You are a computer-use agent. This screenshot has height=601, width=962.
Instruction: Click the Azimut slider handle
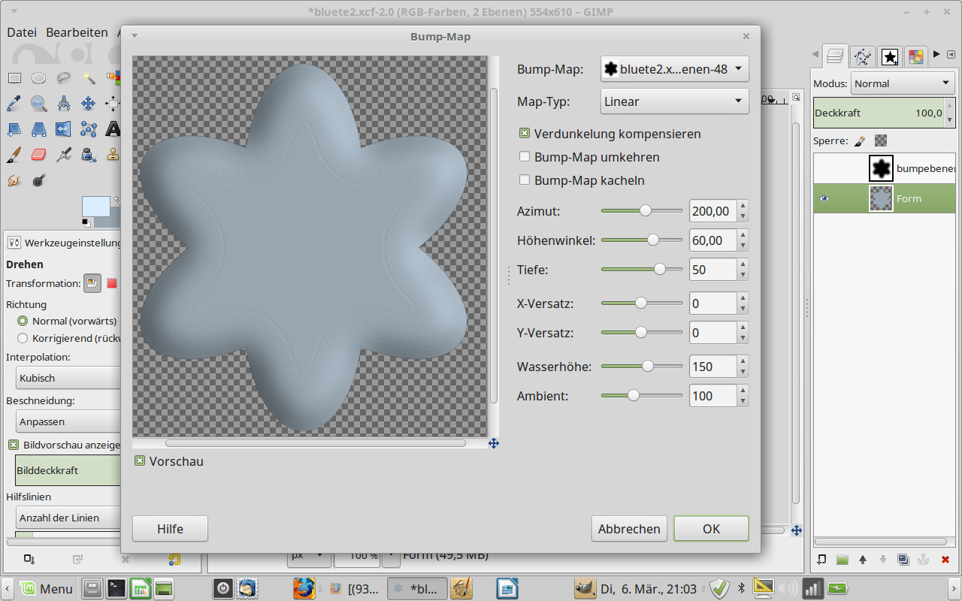pos(646,211)
